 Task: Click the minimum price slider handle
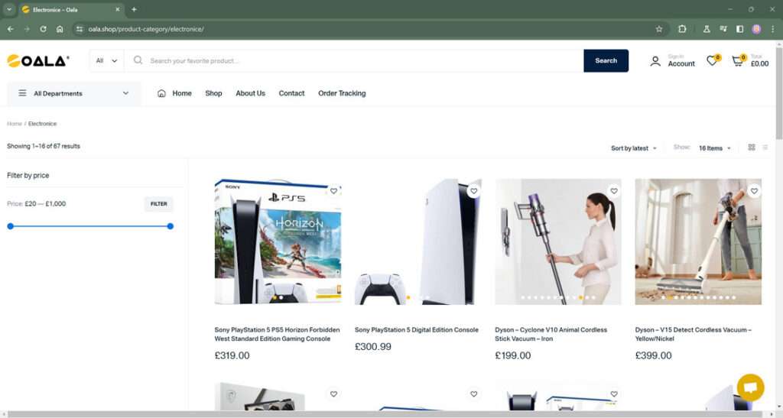click(11, 226)
